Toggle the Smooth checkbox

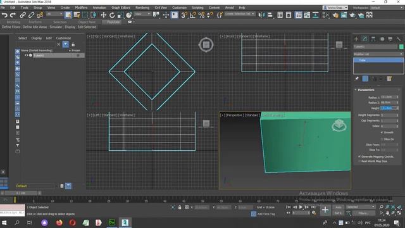(382, 132)
